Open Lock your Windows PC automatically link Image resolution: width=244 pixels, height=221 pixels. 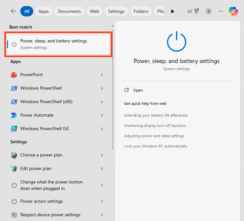(x=155, y=146)
